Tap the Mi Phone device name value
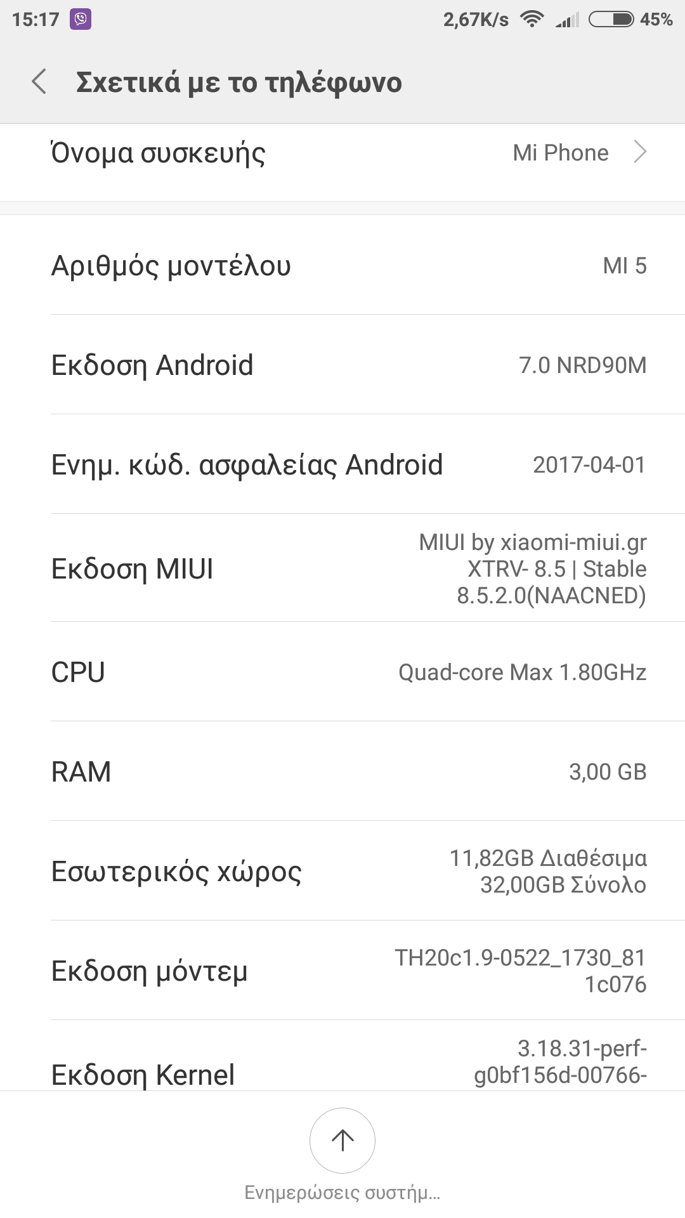This screenshot has height=1218, width=685. (561, 153)
